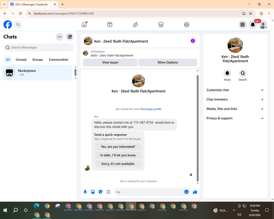Click the conversation scrollbar

(x=197, y=128)
